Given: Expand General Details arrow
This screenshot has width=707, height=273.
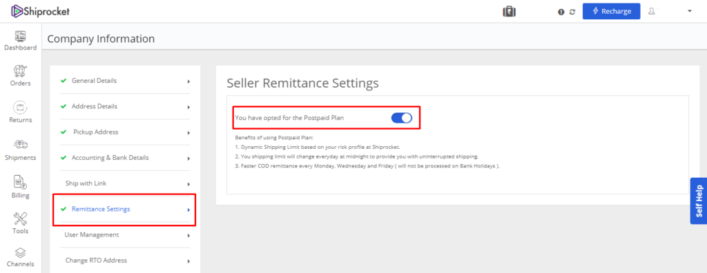Looking at the screenshot, I should click(x=188, y=81).
